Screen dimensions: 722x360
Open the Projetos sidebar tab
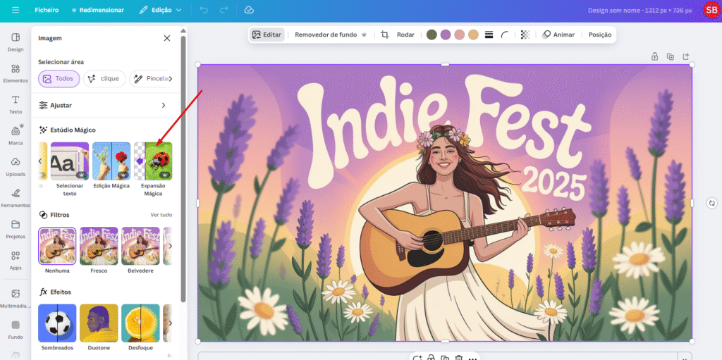[16, 229]
